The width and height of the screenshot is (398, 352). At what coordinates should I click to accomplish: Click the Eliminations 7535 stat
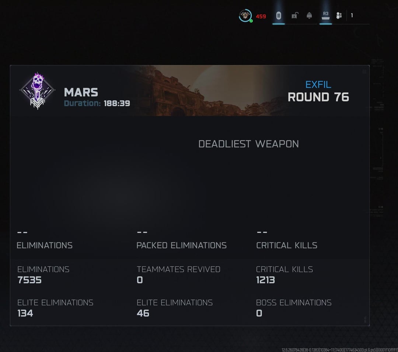[43, 275]
